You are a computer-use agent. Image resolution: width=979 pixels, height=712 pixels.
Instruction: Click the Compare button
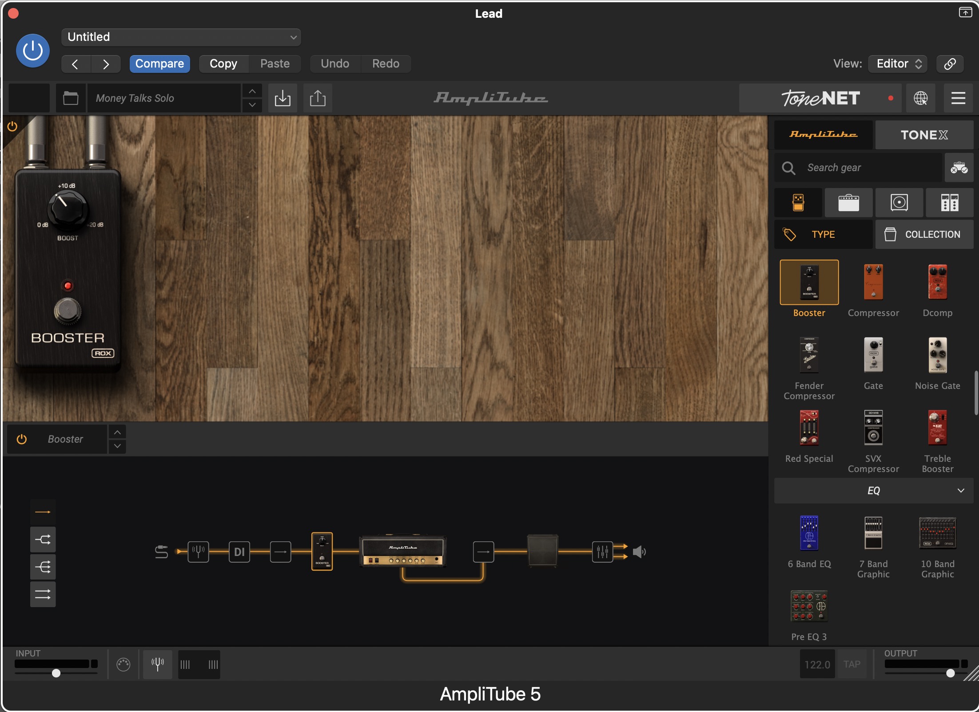(x=159, y=64)
